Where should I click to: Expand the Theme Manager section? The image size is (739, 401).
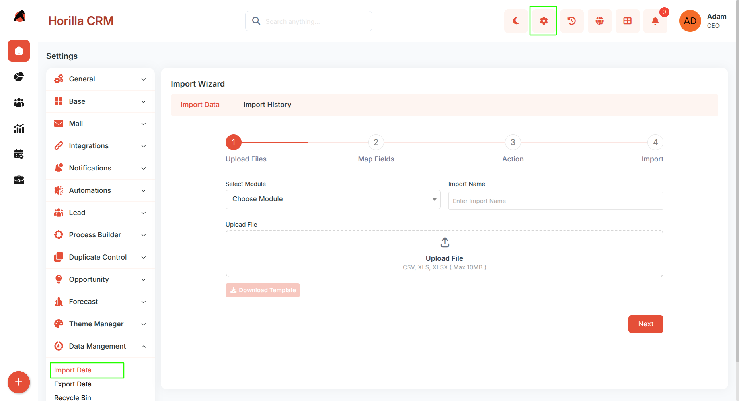point(100,324)
